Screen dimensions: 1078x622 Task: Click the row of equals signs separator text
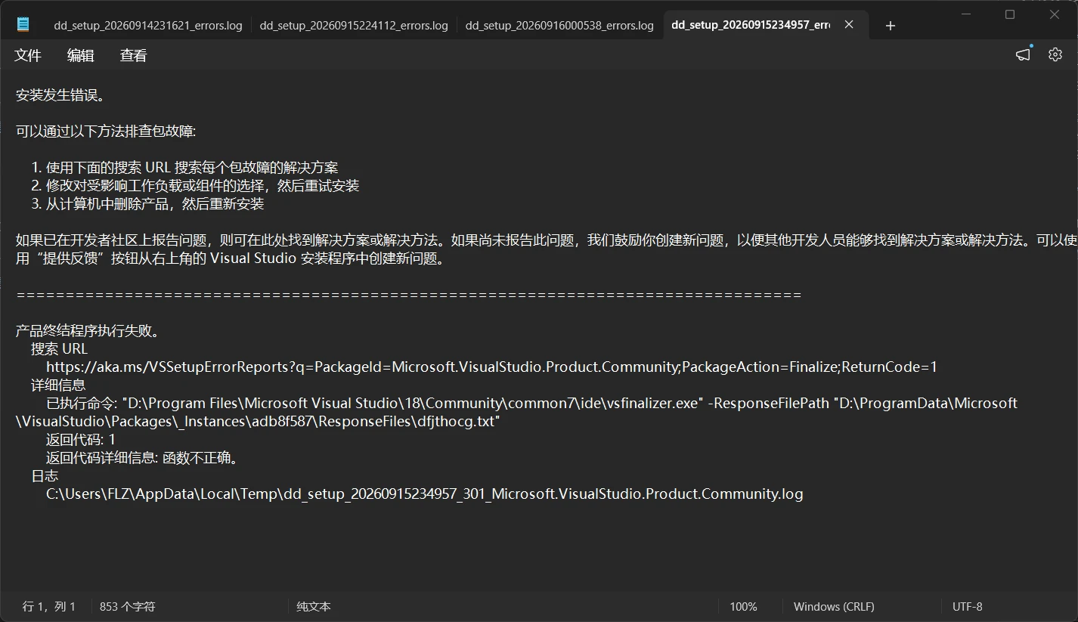tap(408, 295)
